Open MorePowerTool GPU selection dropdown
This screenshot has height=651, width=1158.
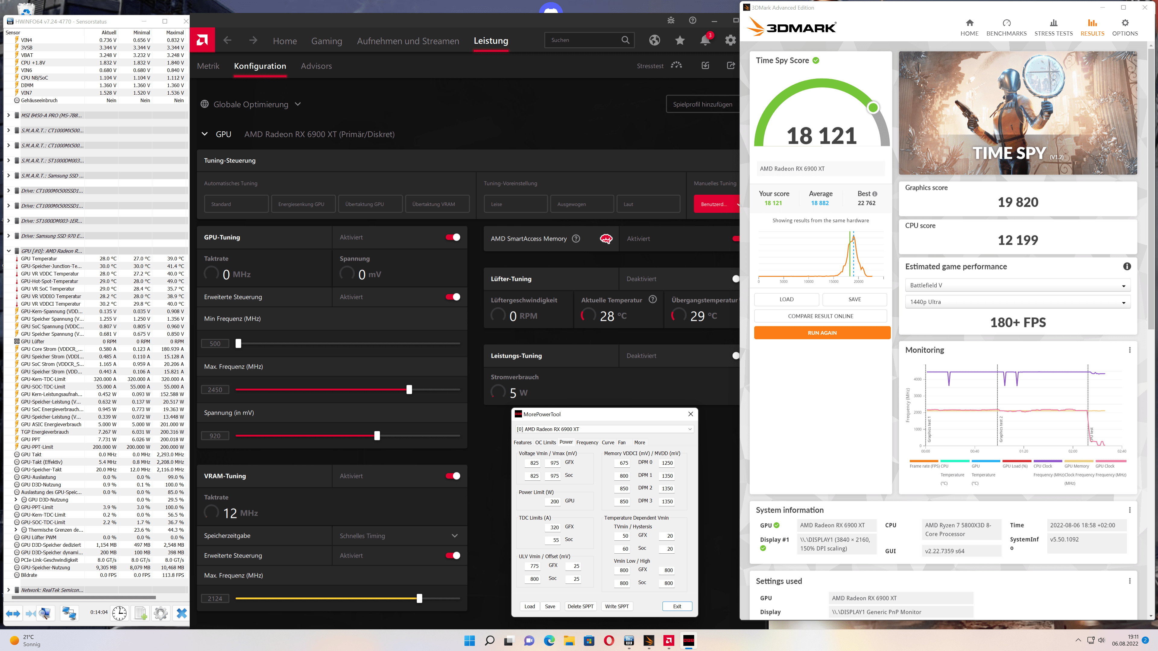tap(604, 429)
